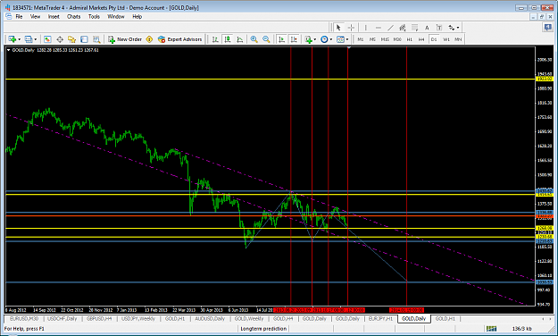
Task: Click the New Chart icon
Action: tap(12, 39)
